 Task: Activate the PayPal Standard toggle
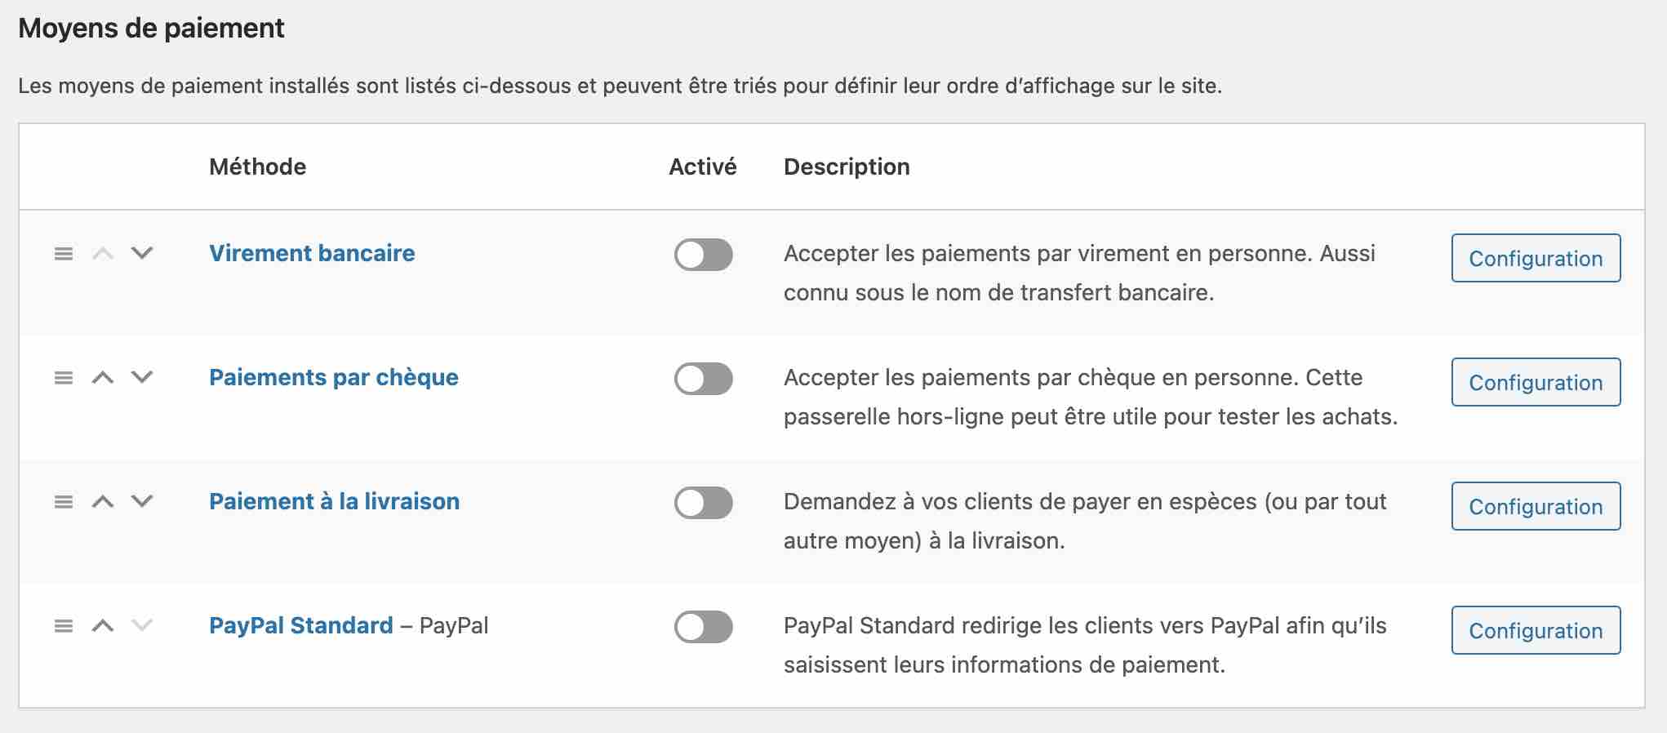tap(703, 628)
